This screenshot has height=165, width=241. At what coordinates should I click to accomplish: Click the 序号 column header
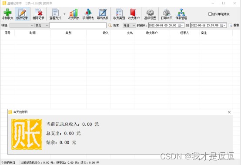(x=7, y=33)
